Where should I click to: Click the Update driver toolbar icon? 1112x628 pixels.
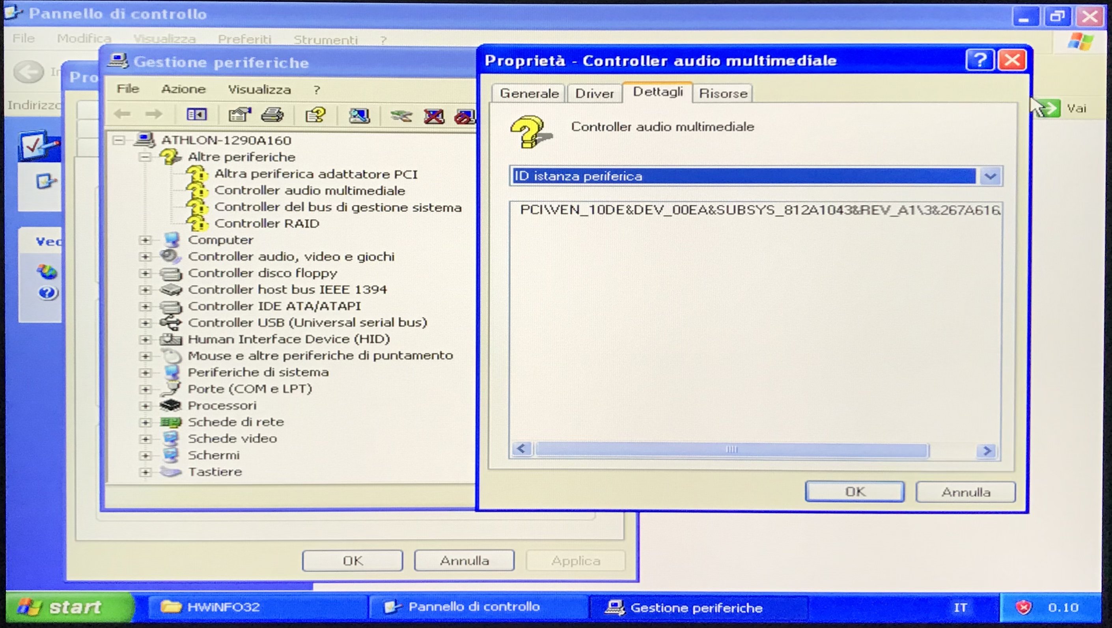[x=401, y=115]
